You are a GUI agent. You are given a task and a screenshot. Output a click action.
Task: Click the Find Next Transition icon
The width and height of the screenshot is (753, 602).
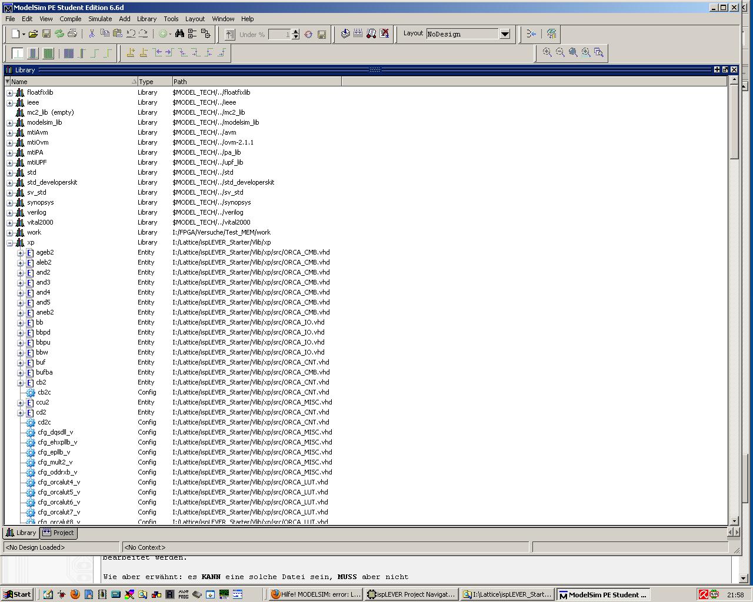point(169,53)
